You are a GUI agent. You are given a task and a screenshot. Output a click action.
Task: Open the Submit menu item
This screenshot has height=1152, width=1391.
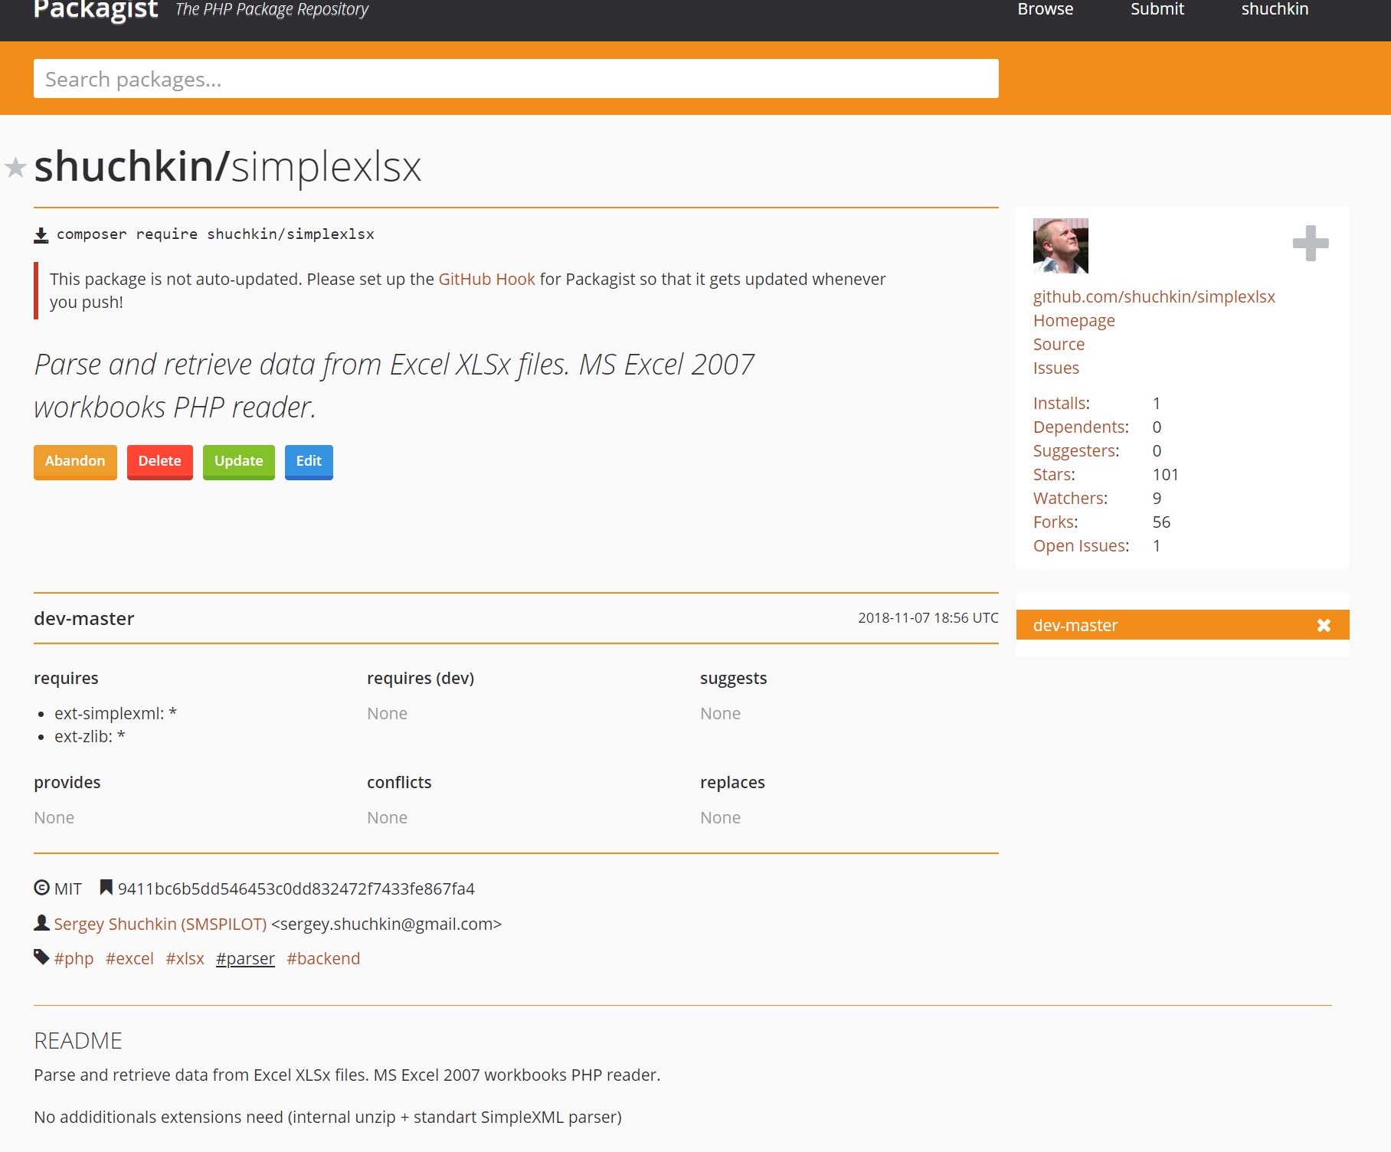1157,9
